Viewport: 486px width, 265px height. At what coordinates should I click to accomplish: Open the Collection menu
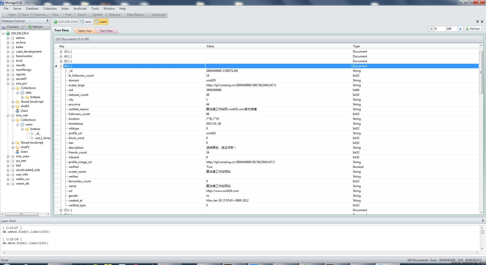point(50,9)
